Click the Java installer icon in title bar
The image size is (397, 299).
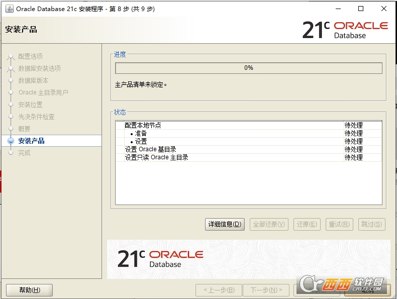pos(10,9)
